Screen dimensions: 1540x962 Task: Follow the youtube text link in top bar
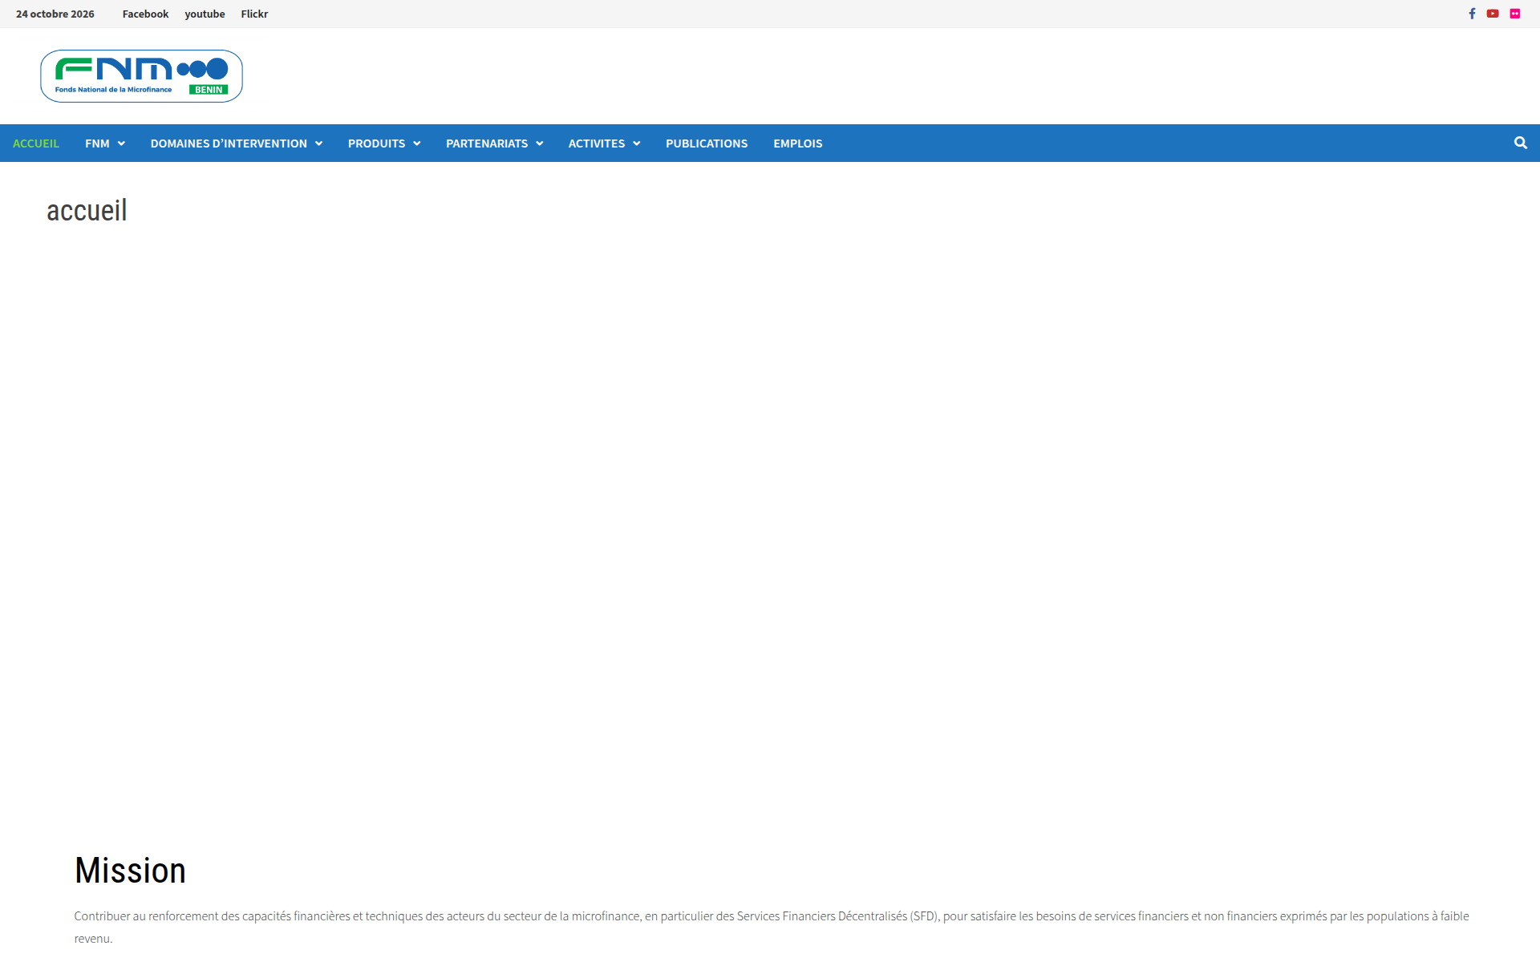click(x=205, y=14)
